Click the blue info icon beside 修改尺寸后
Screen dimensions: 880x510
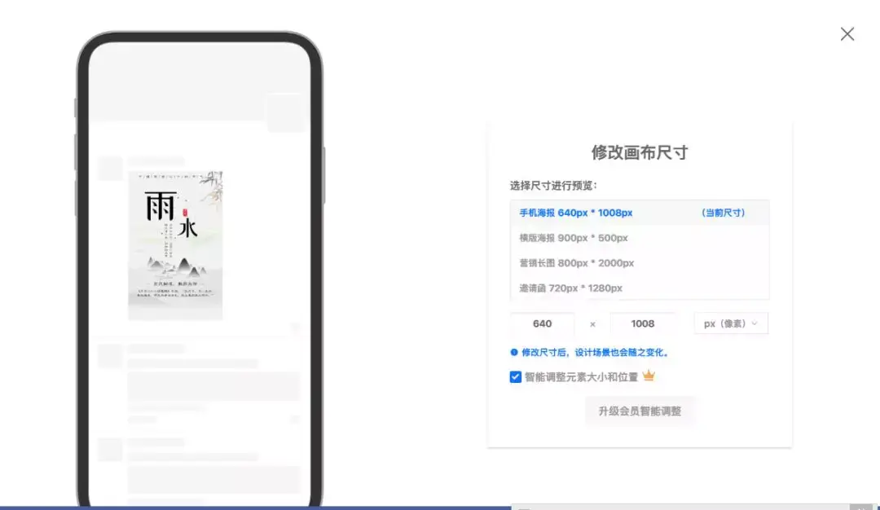[x=513, y=352]
